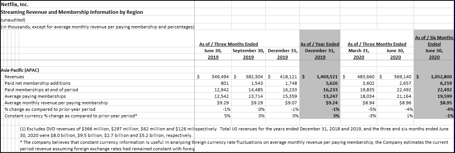
Task: Click the Asia-Pacific (APAC) section heading
Action: 20,70
